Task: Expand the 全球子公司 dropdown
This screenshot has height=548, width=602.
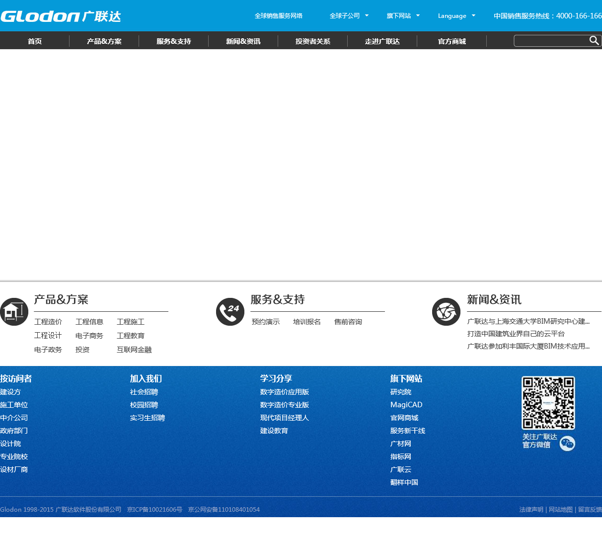Action: pyautogui.click(x=349, y=16)
